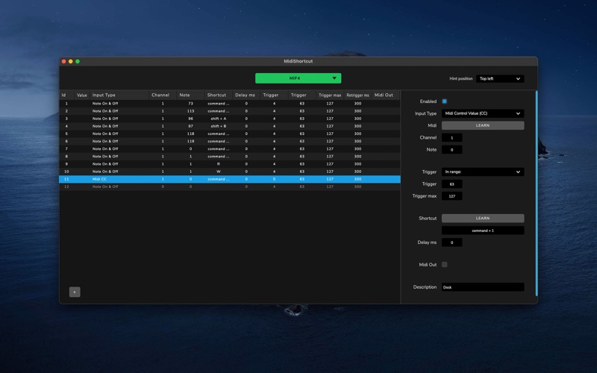The height and width of the screenshot is (373, 597).
Task: Select row 6 with note 119
Action: coord(230,141)
